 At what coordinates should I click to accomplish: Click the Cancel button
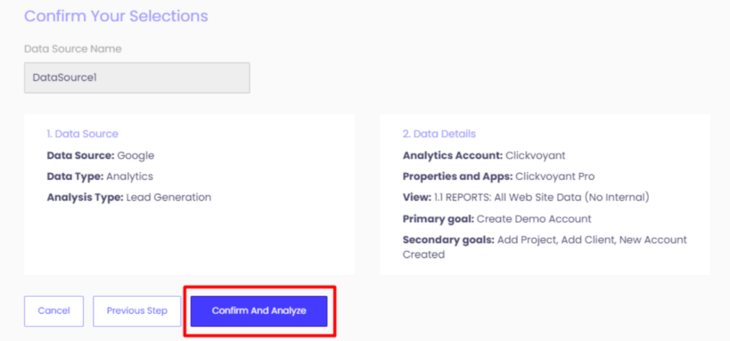(x=54, y=311)
